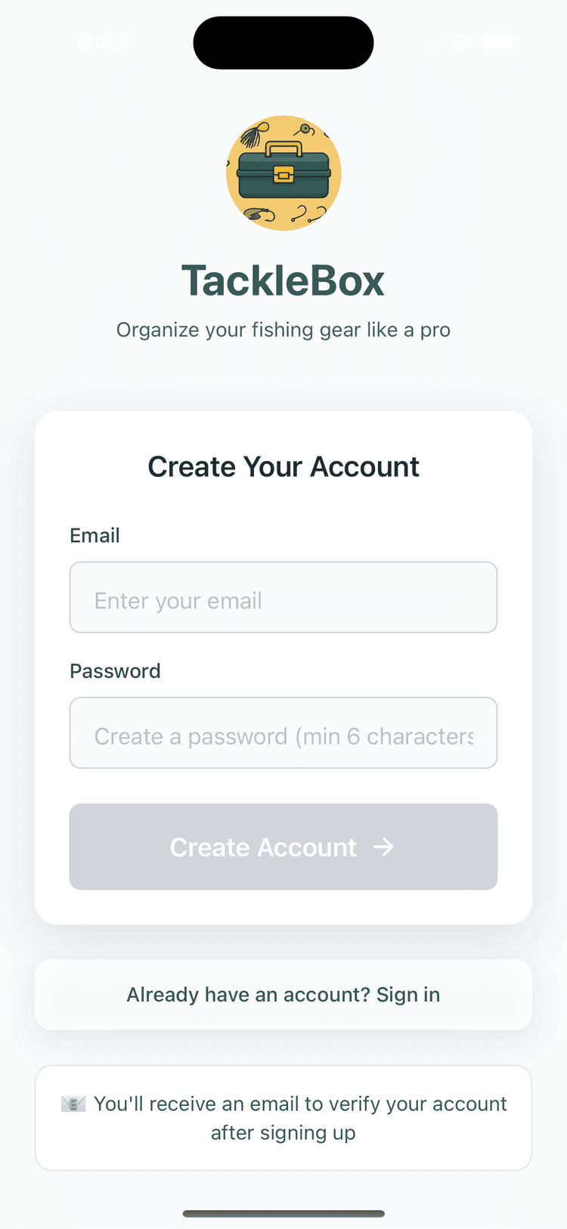Image resolution: width=567 pixels, height=1229 pixels.
Task: Click the "Organize your fishing gear" tagline
Action: click(283, 330)
